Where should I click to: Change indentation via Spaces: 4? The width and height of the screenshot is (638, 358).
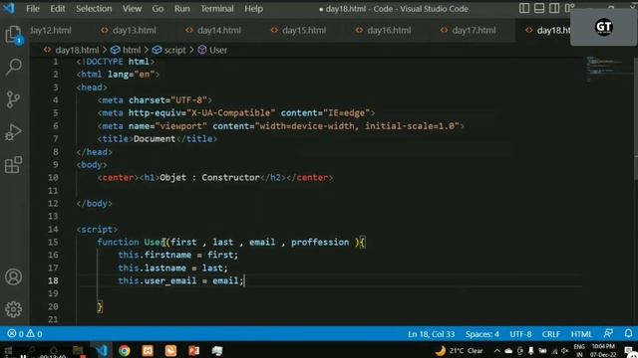(482, 334)
